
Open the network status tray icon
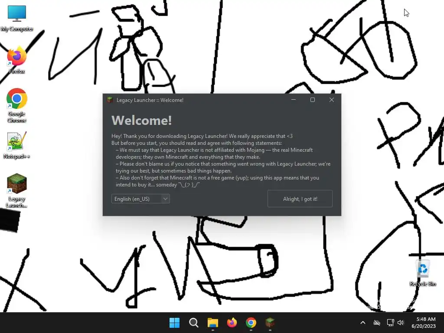[391, 323]
